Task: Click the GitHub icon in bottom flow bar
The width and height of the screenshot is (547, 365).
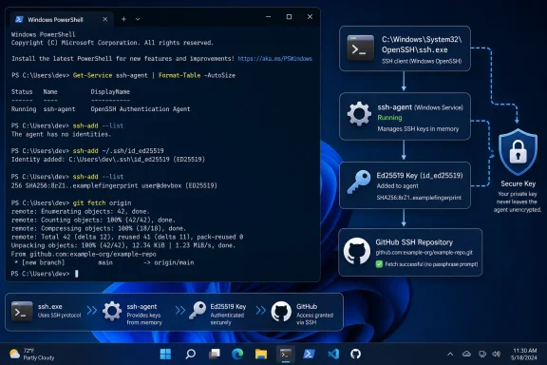Action: tap(281, 311)
